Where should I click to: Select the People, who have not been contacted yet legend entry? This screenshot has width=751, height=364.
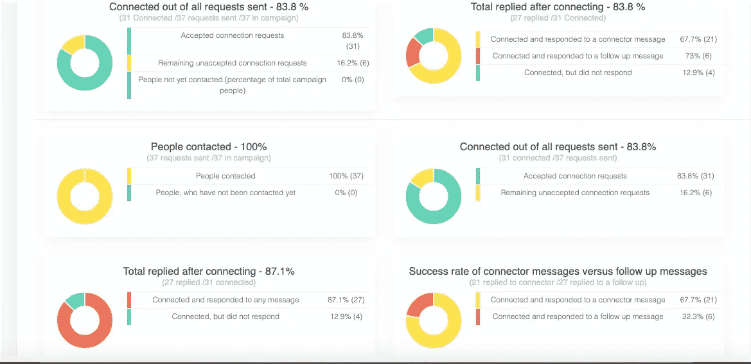[x=225, y=193]
